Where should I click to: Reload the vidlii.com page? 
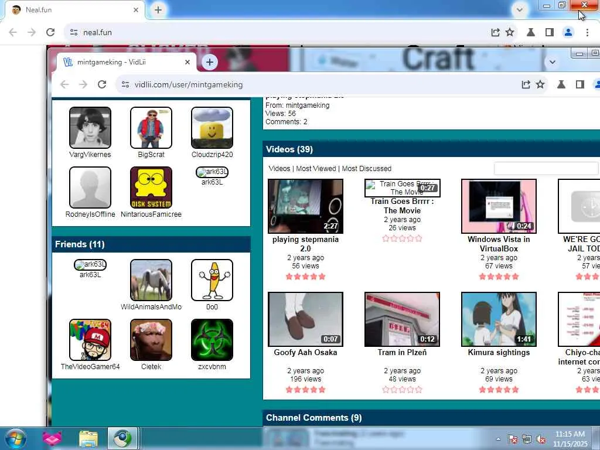tap(102, 84)
